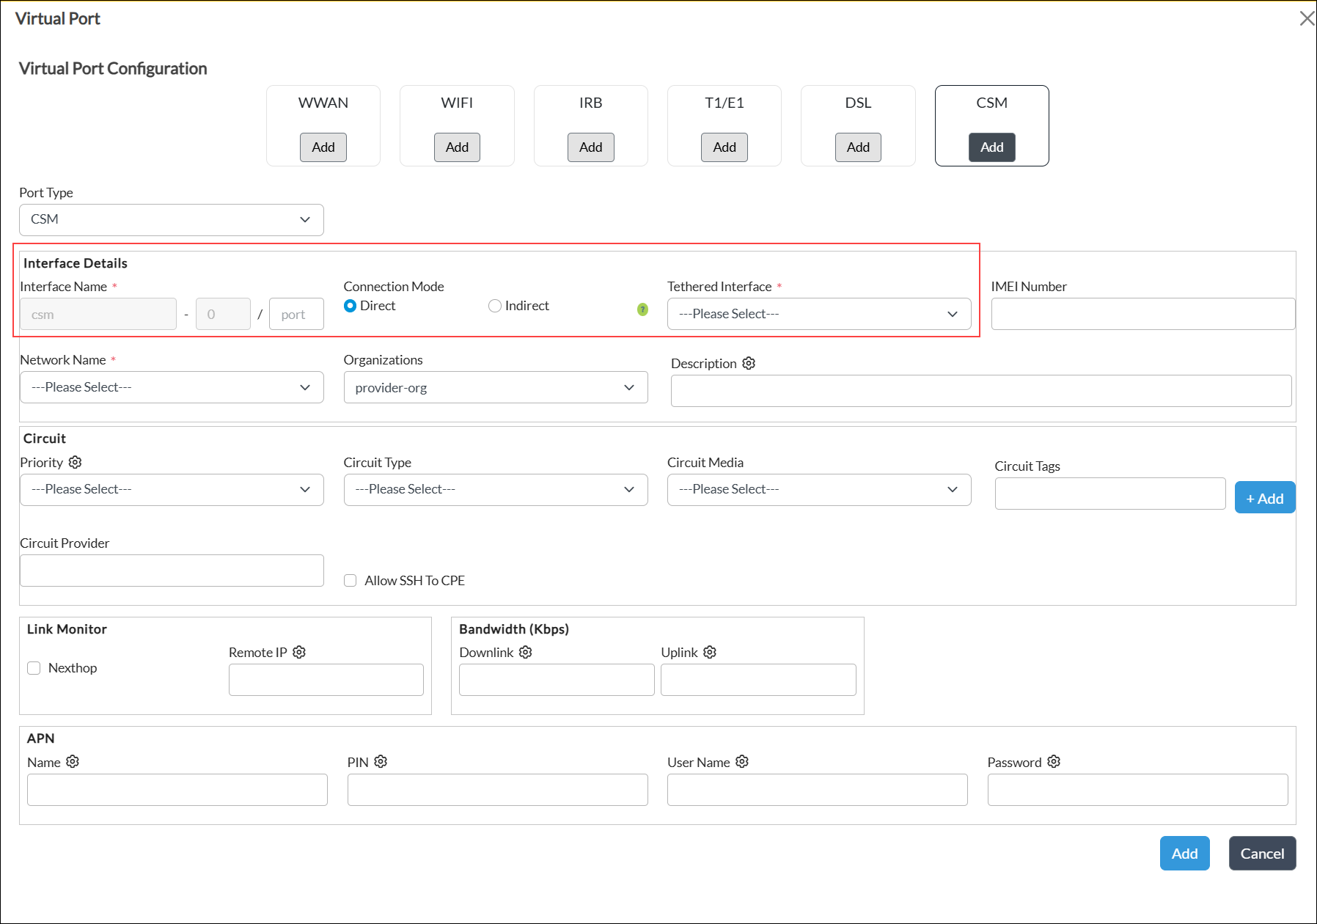Screen dimensions: 1317x924
Task: Click the Connection Mode help icon
Action: tap(642, 309)
